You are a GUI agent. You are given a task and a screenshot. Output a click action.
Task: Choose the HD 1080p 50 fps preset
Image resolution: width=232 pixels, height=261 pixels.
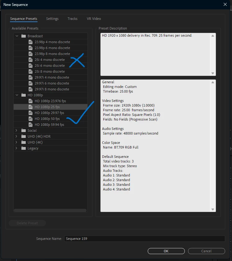(x=51, y=119)
